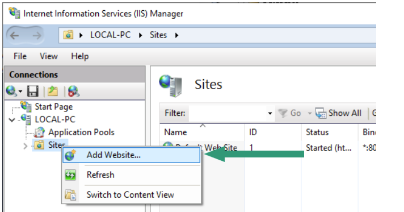
Task: Click the Up folder icon in Connections toolbar
Action: [x=53, y=91]
